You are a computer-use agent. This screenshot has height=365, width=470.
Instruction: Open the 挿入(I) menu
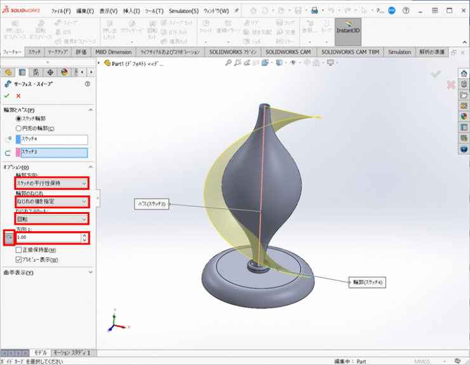coord(131,11)
